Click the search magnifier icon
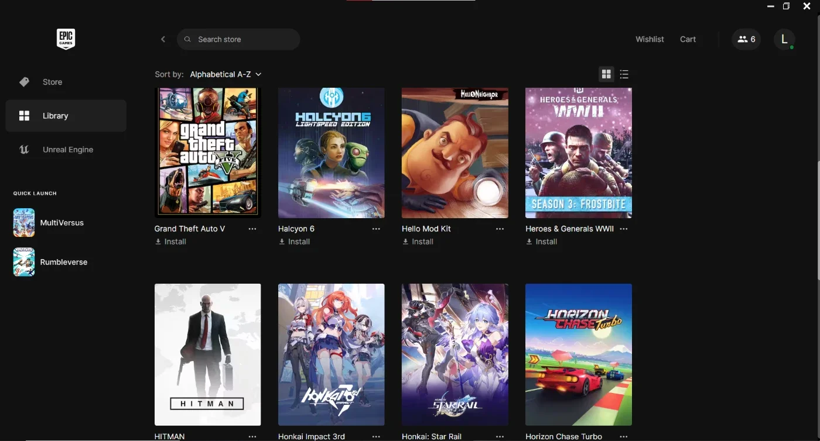 coord(187,39)
